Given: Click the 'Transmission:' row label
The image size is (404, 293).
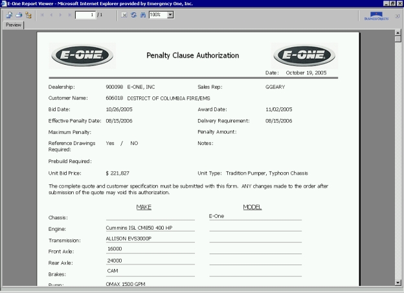Looking at the screenshot, I should pos(64,241).
